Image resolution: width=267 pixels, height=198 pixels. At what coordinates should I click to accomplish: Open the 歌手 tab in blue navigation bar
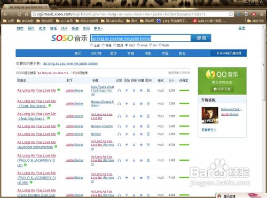point(113,53)
